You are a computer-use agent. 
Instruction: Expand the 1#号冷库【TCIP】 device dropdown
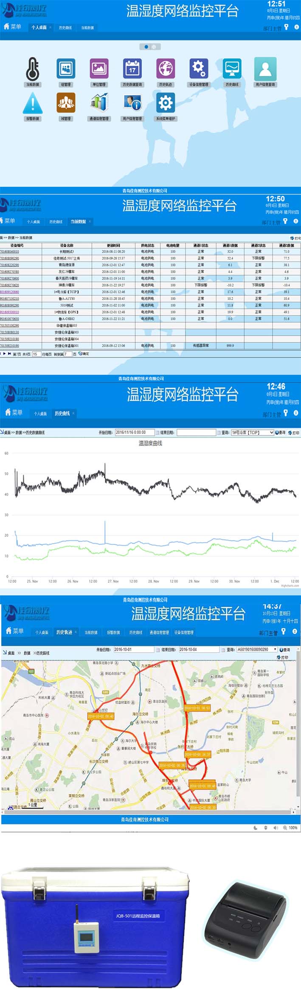(271, 432)
